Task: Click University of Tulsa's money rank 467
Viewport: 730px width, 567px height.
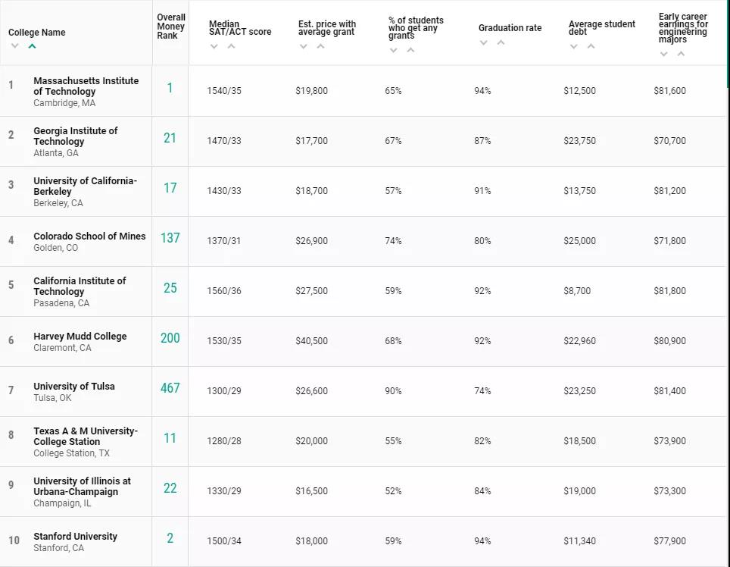Action: (170, 388)
